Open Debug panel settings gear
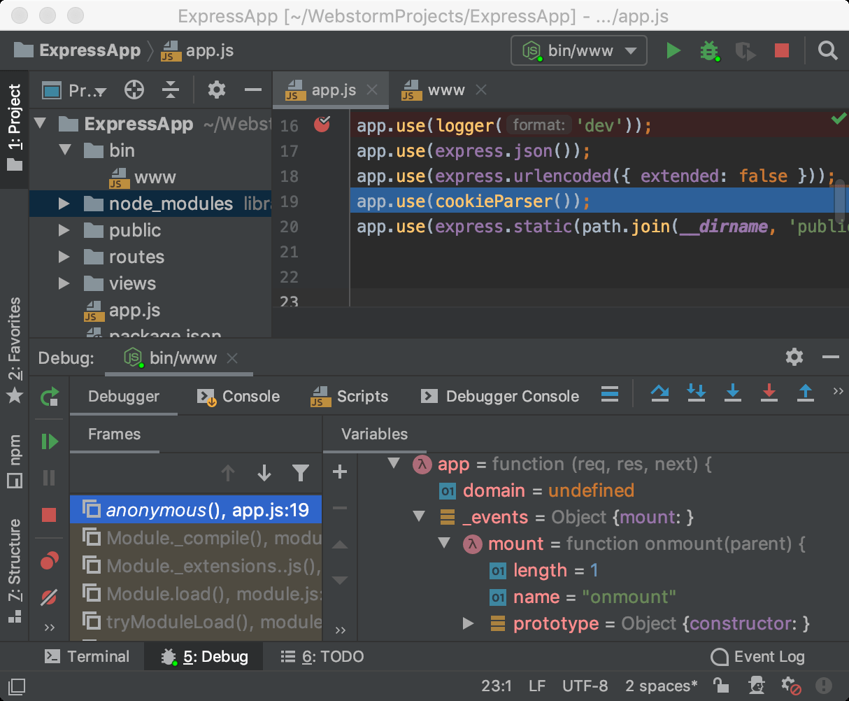This screenshot has width=849, height=701. pyautogui.click(x=794, y=357)
